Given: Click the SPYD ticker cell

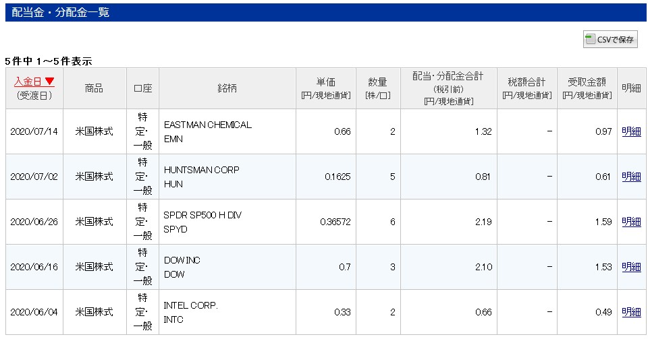Looking at the screenshot, I should (176, 228).
